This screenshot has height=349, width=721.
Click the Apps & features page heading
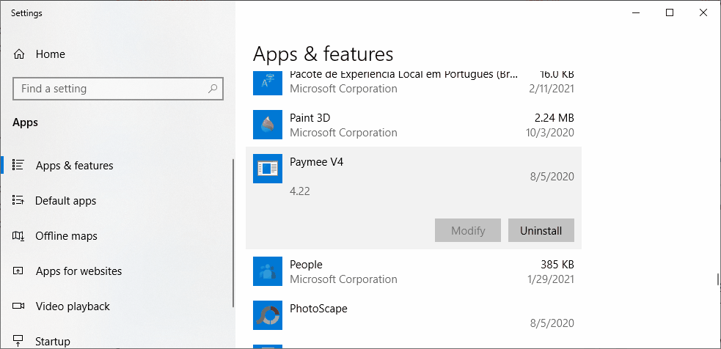(x=323, y=54)
